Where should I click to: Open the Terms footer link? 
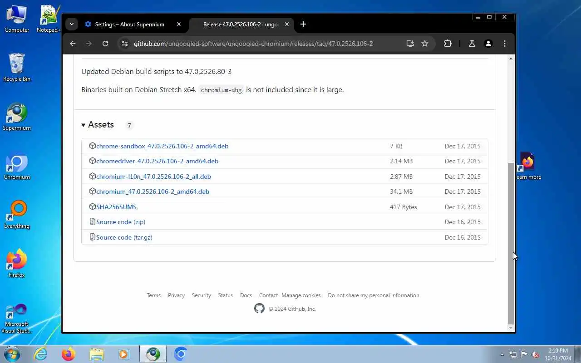153,295
